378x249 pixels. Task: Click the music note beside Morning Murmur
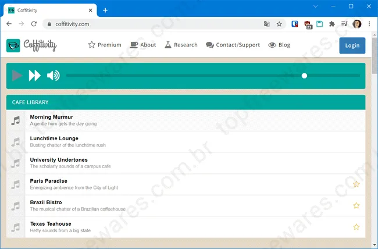point(16,120)
